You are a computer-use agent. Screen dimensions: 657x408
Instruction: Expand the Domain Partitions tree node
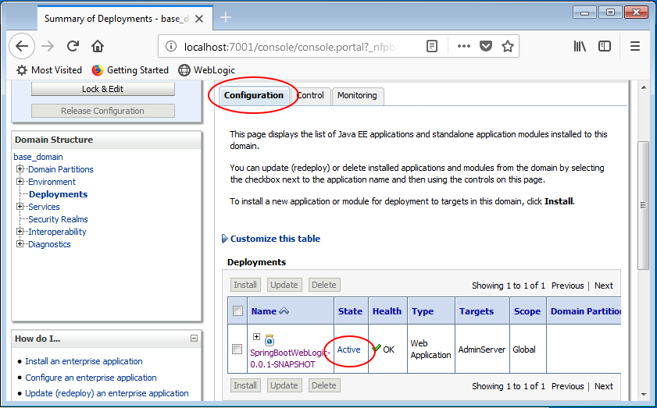pyautogui.click(x=20, y=169)
